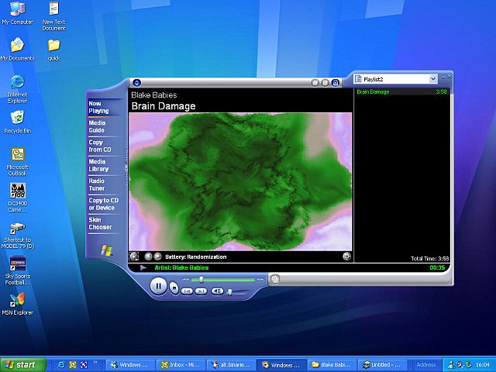Select Microsoft Outlook desktop icon

click(x=17, y=162)
